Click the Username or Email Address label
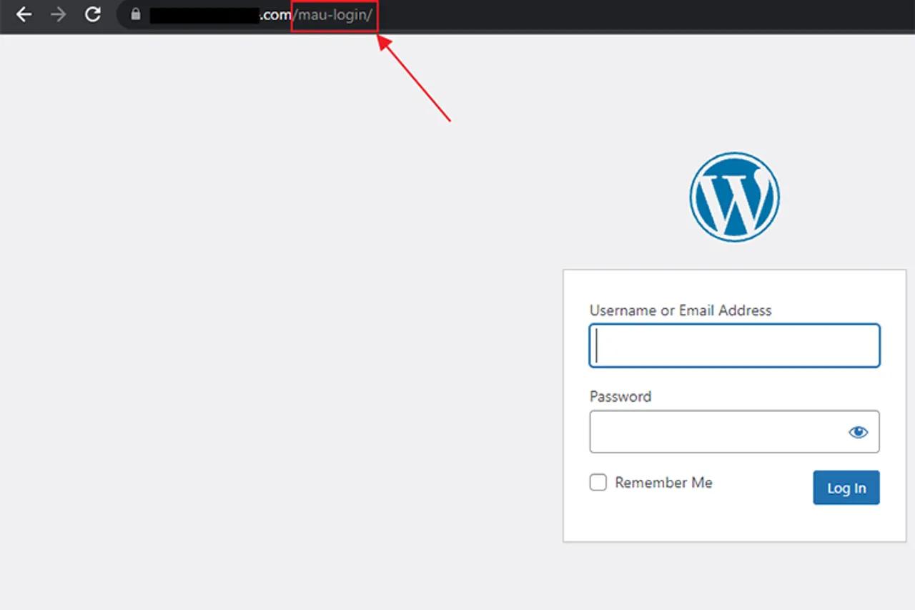The width and height of the screenshot is (915, 610). (681, 310)
